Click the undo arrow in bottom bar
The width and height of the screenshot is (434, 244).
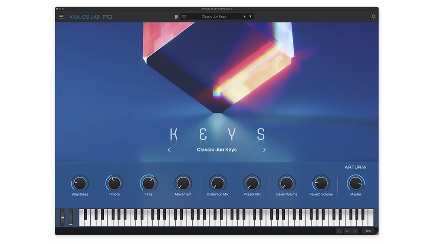coord(339,231)
